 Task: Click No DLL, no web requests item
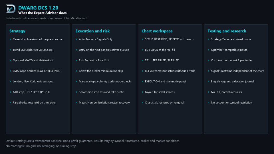[226, 92]
